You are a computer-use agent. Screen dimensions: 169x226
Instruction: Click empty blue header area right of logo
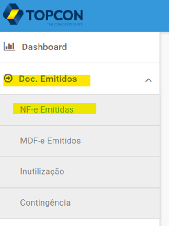click(x=126, y=16)
